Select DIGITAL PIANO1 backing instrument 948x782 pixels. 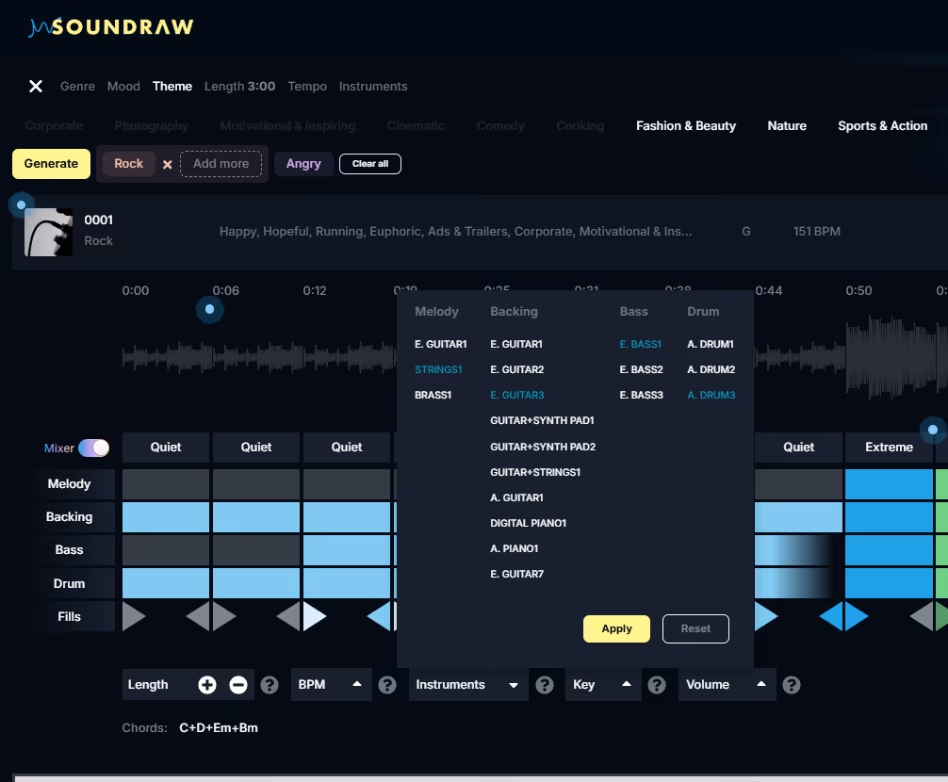(529, 523)
